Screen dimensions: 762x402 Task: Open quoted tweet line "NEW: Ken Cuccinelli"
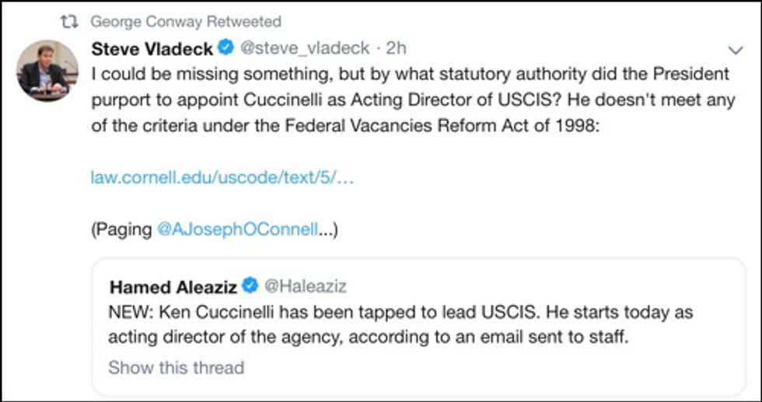pyautogui.click(x=400, y=313)
